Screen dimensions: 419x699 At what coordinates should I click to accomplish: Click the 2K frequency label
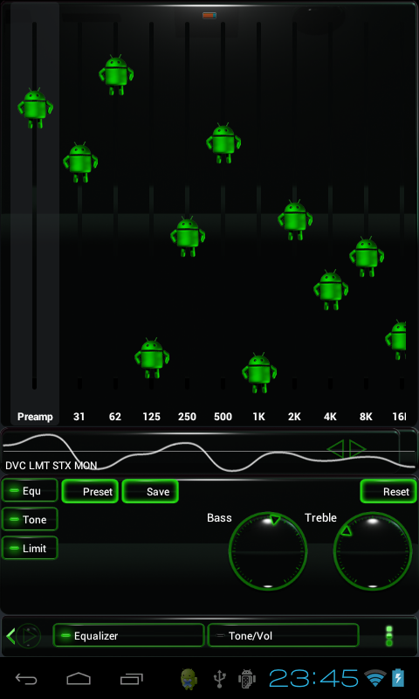click(x=294, y=417)
